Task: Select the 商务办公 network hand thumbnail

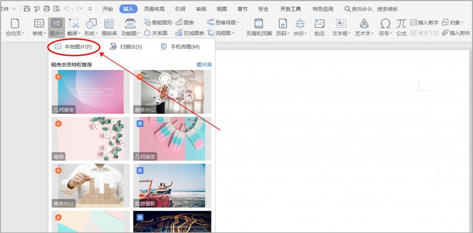Action: pos(172,92)
